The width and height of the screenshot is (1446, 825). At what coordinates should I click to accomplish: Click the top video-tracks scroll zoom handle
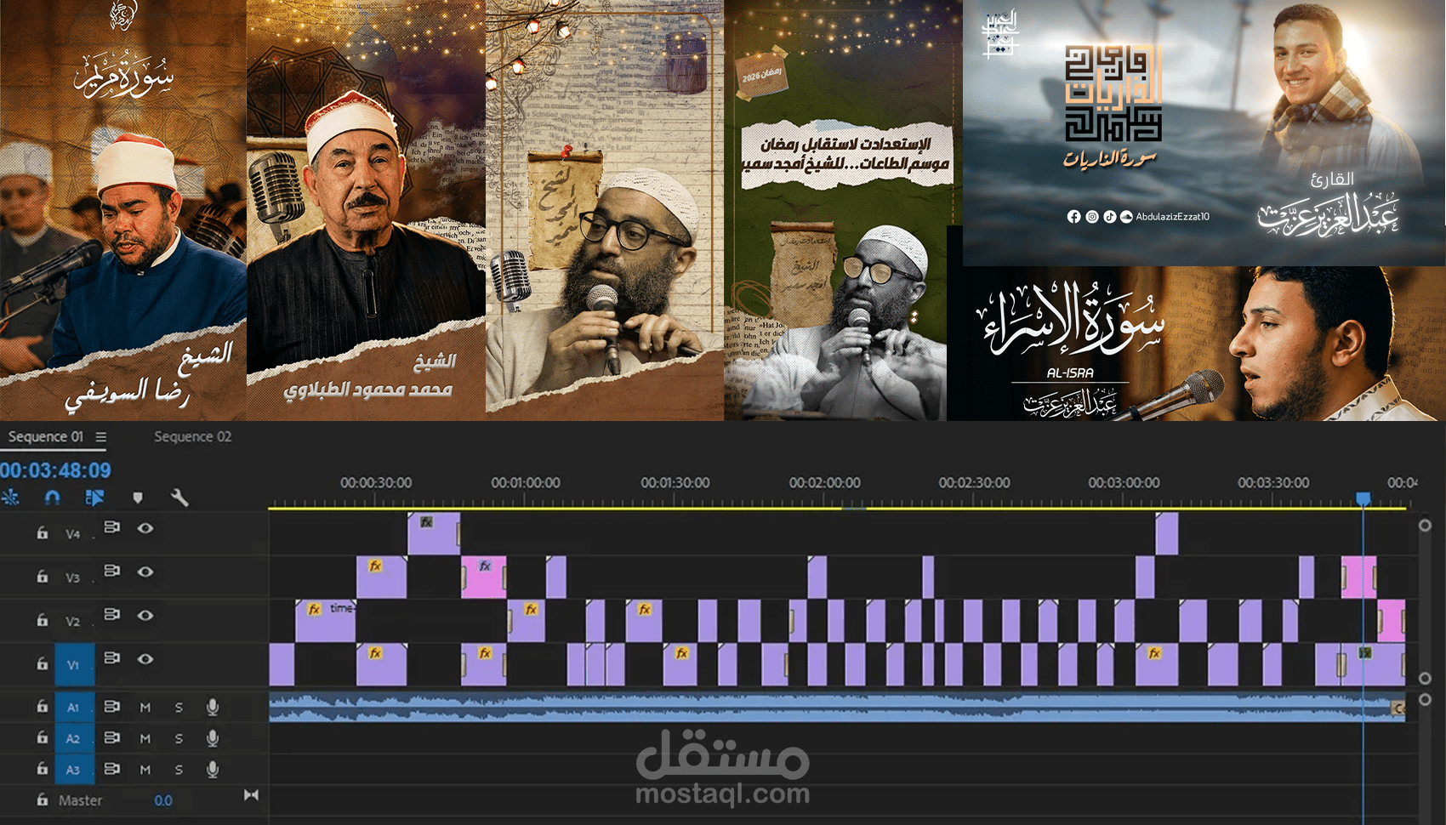coord(1425,526)
